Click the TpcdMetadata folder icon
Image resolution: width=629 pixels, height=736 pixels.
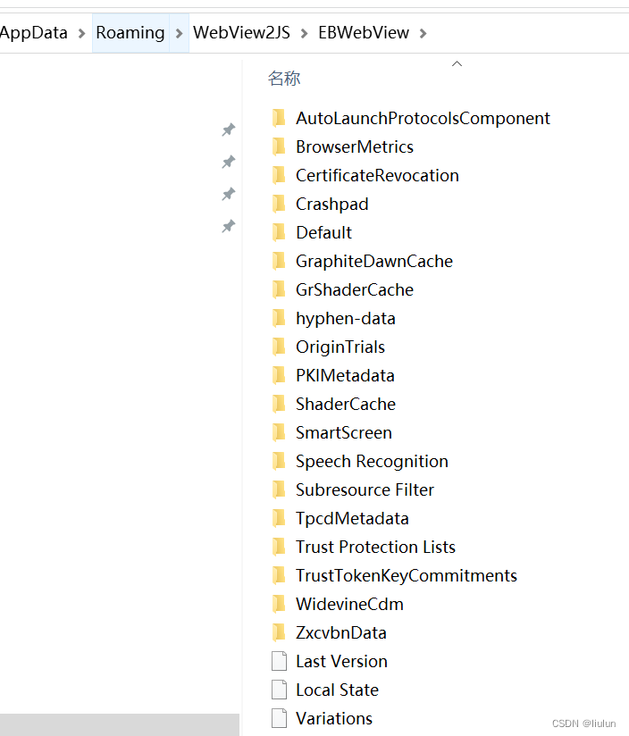(279, 518)
